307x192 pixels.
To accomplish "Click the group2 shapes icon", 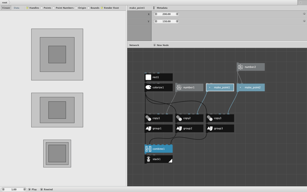I will [x=179, y=128].
